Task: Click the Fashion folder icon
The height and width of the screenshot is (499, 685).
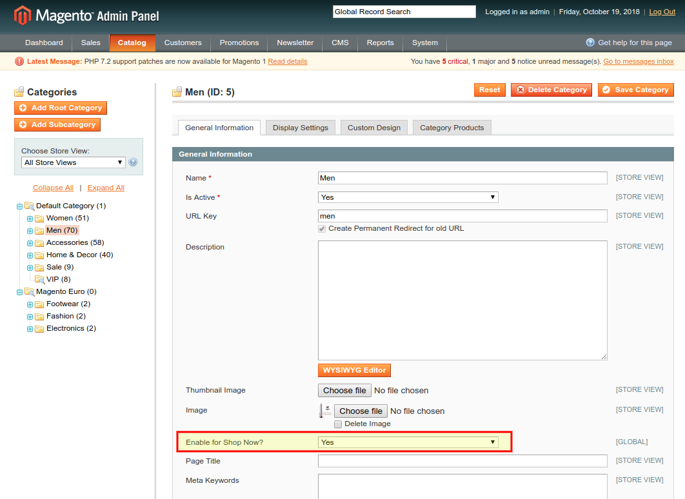Action: point(39,316)
